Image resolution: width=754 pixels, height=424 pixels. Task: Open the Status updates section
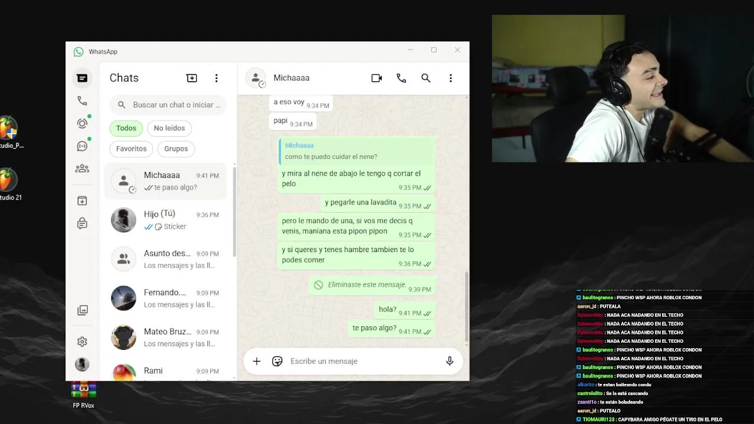point(82,123)
